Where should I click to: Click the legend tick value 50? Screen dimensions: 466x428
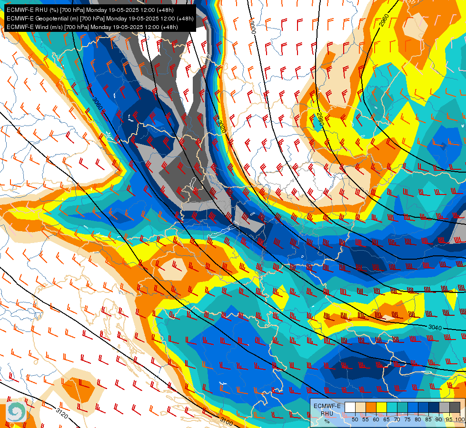(x=355, y=419)
